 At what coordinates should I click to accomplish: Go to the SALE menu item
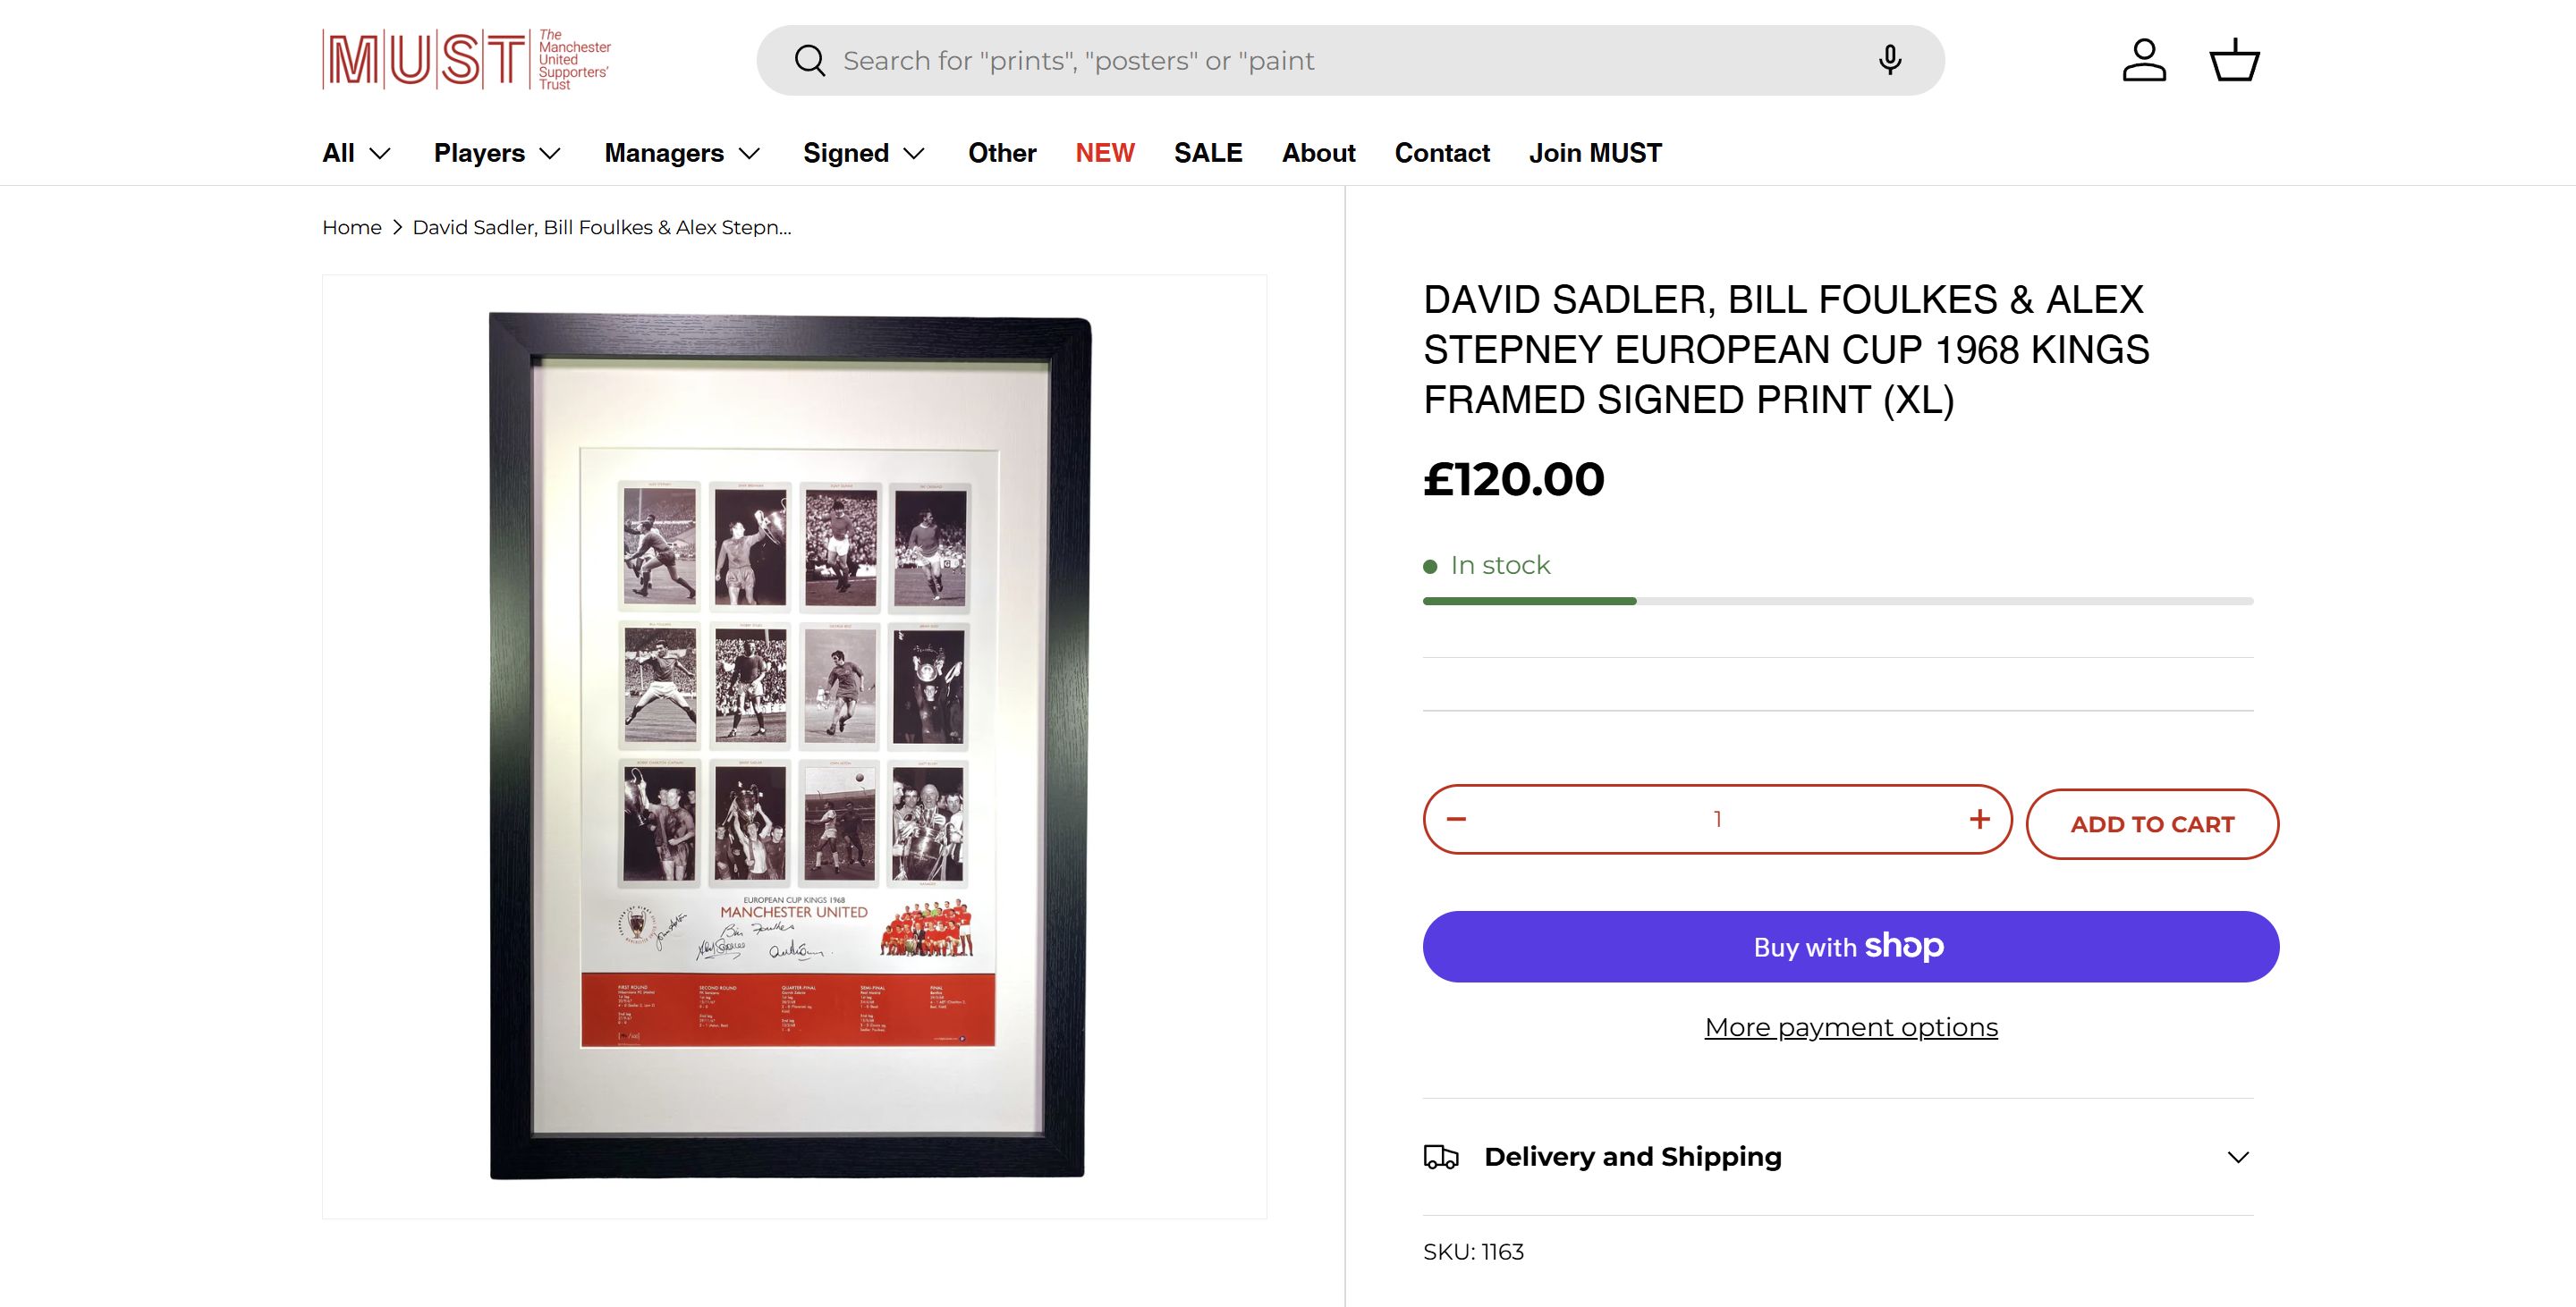pyautogui.click(x=1208, y=153)
